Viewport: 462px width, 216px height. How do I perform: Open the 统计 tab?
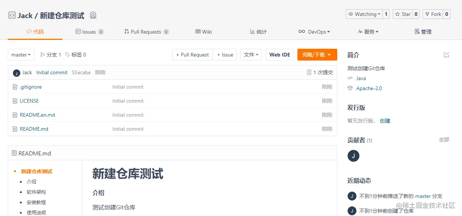tap(258, 32)
